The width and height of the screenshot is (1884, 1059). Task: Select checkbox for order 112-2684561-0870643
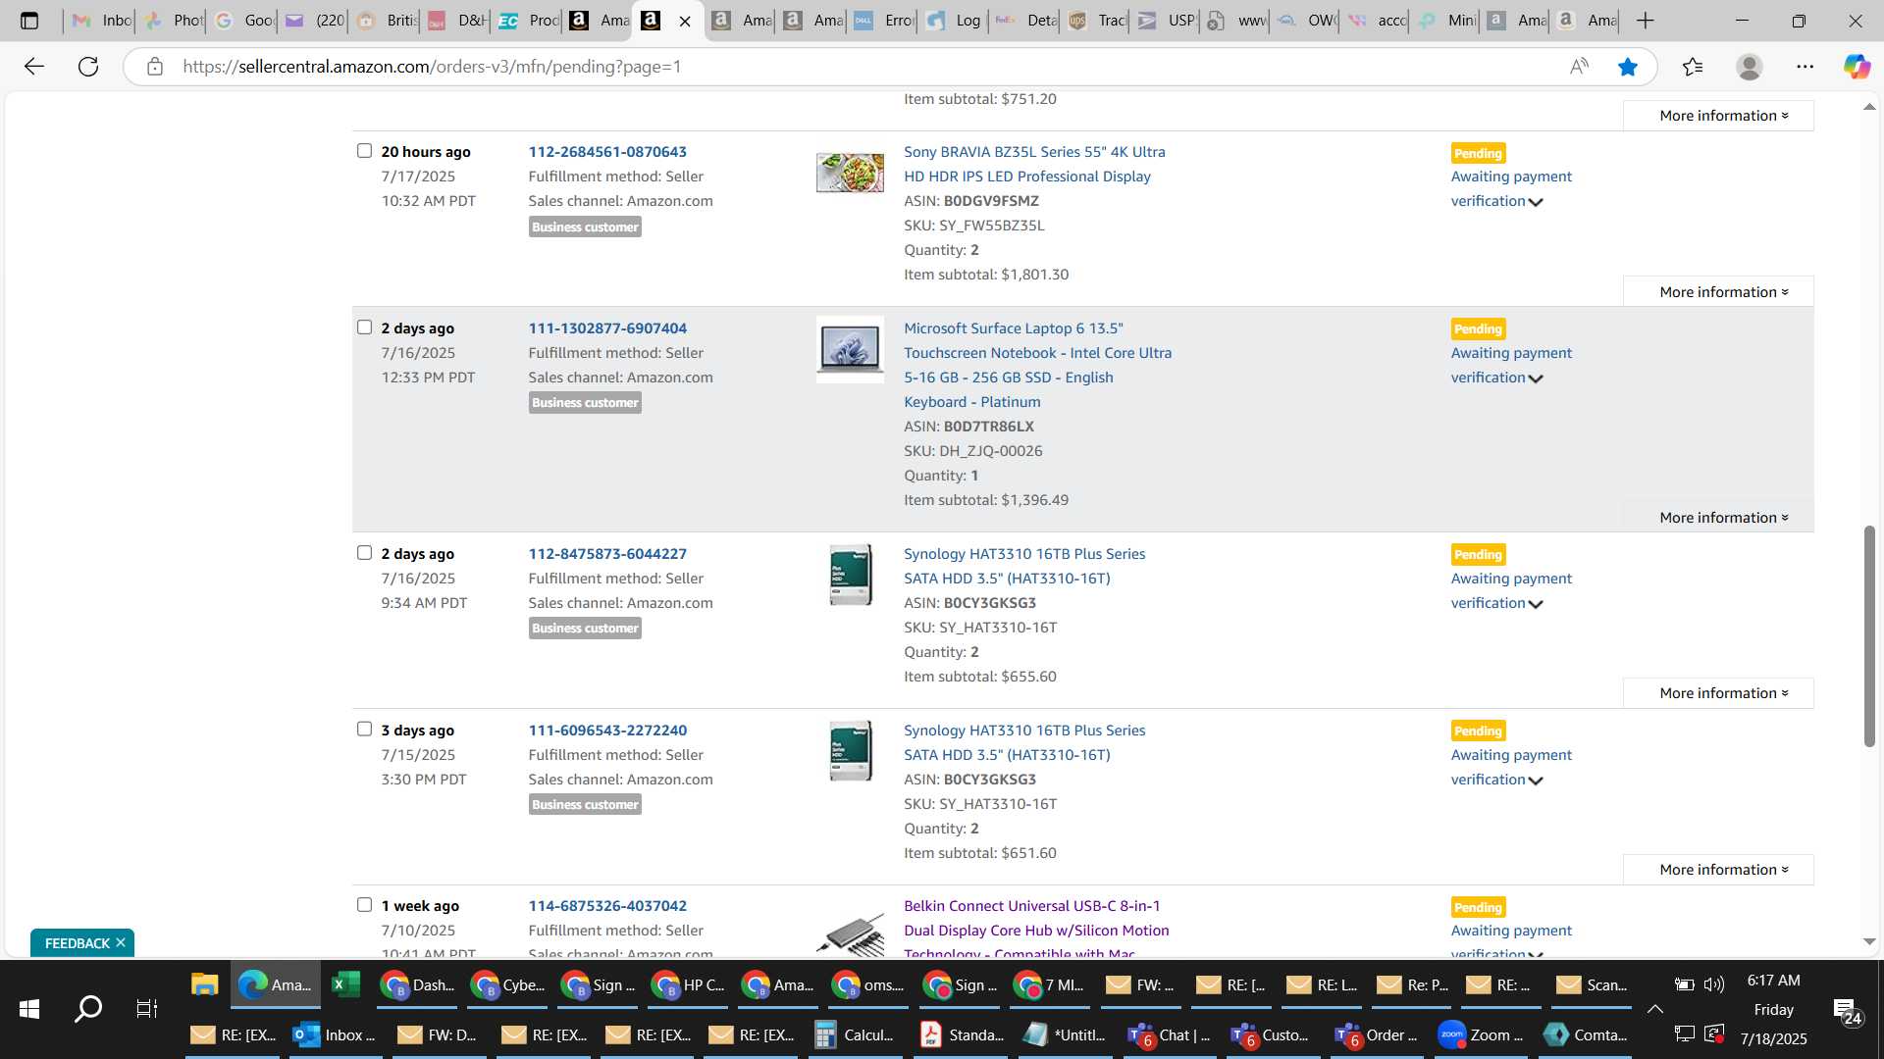pyautogui.click(x=364, y=150)
